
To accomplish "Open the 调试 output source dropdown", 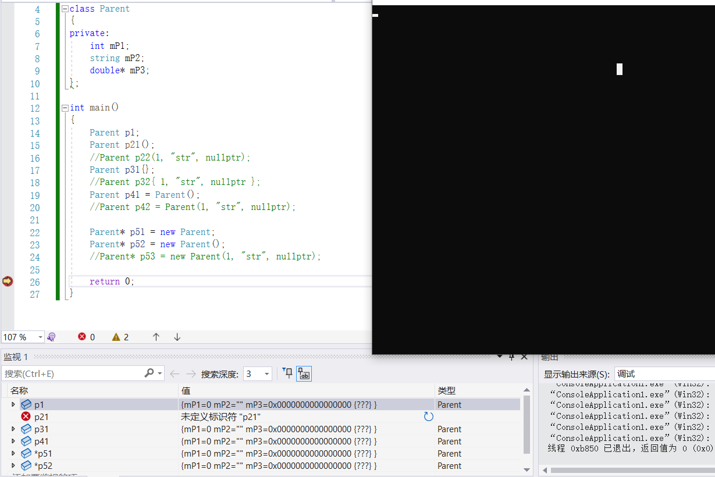I will point(663,373).
